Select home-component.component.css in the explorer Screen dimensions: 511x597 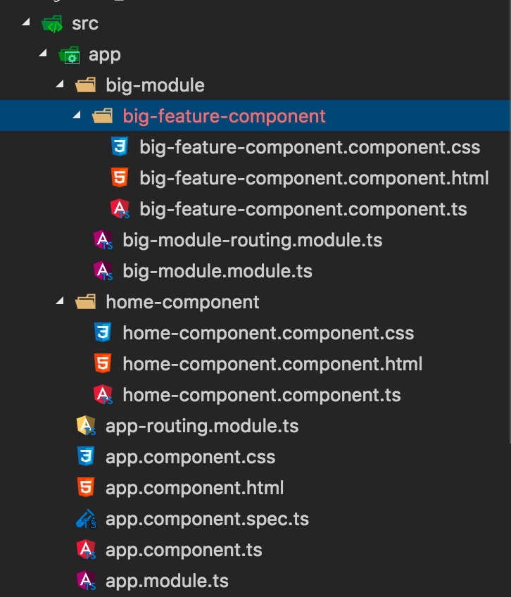(267, 333)
